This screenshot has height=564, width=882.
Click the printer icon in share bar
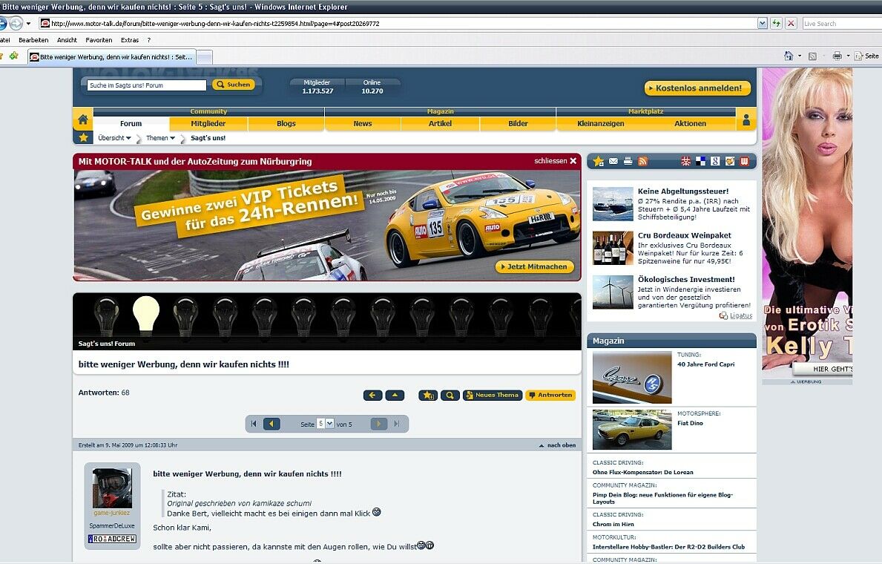[x=628, y=162]
